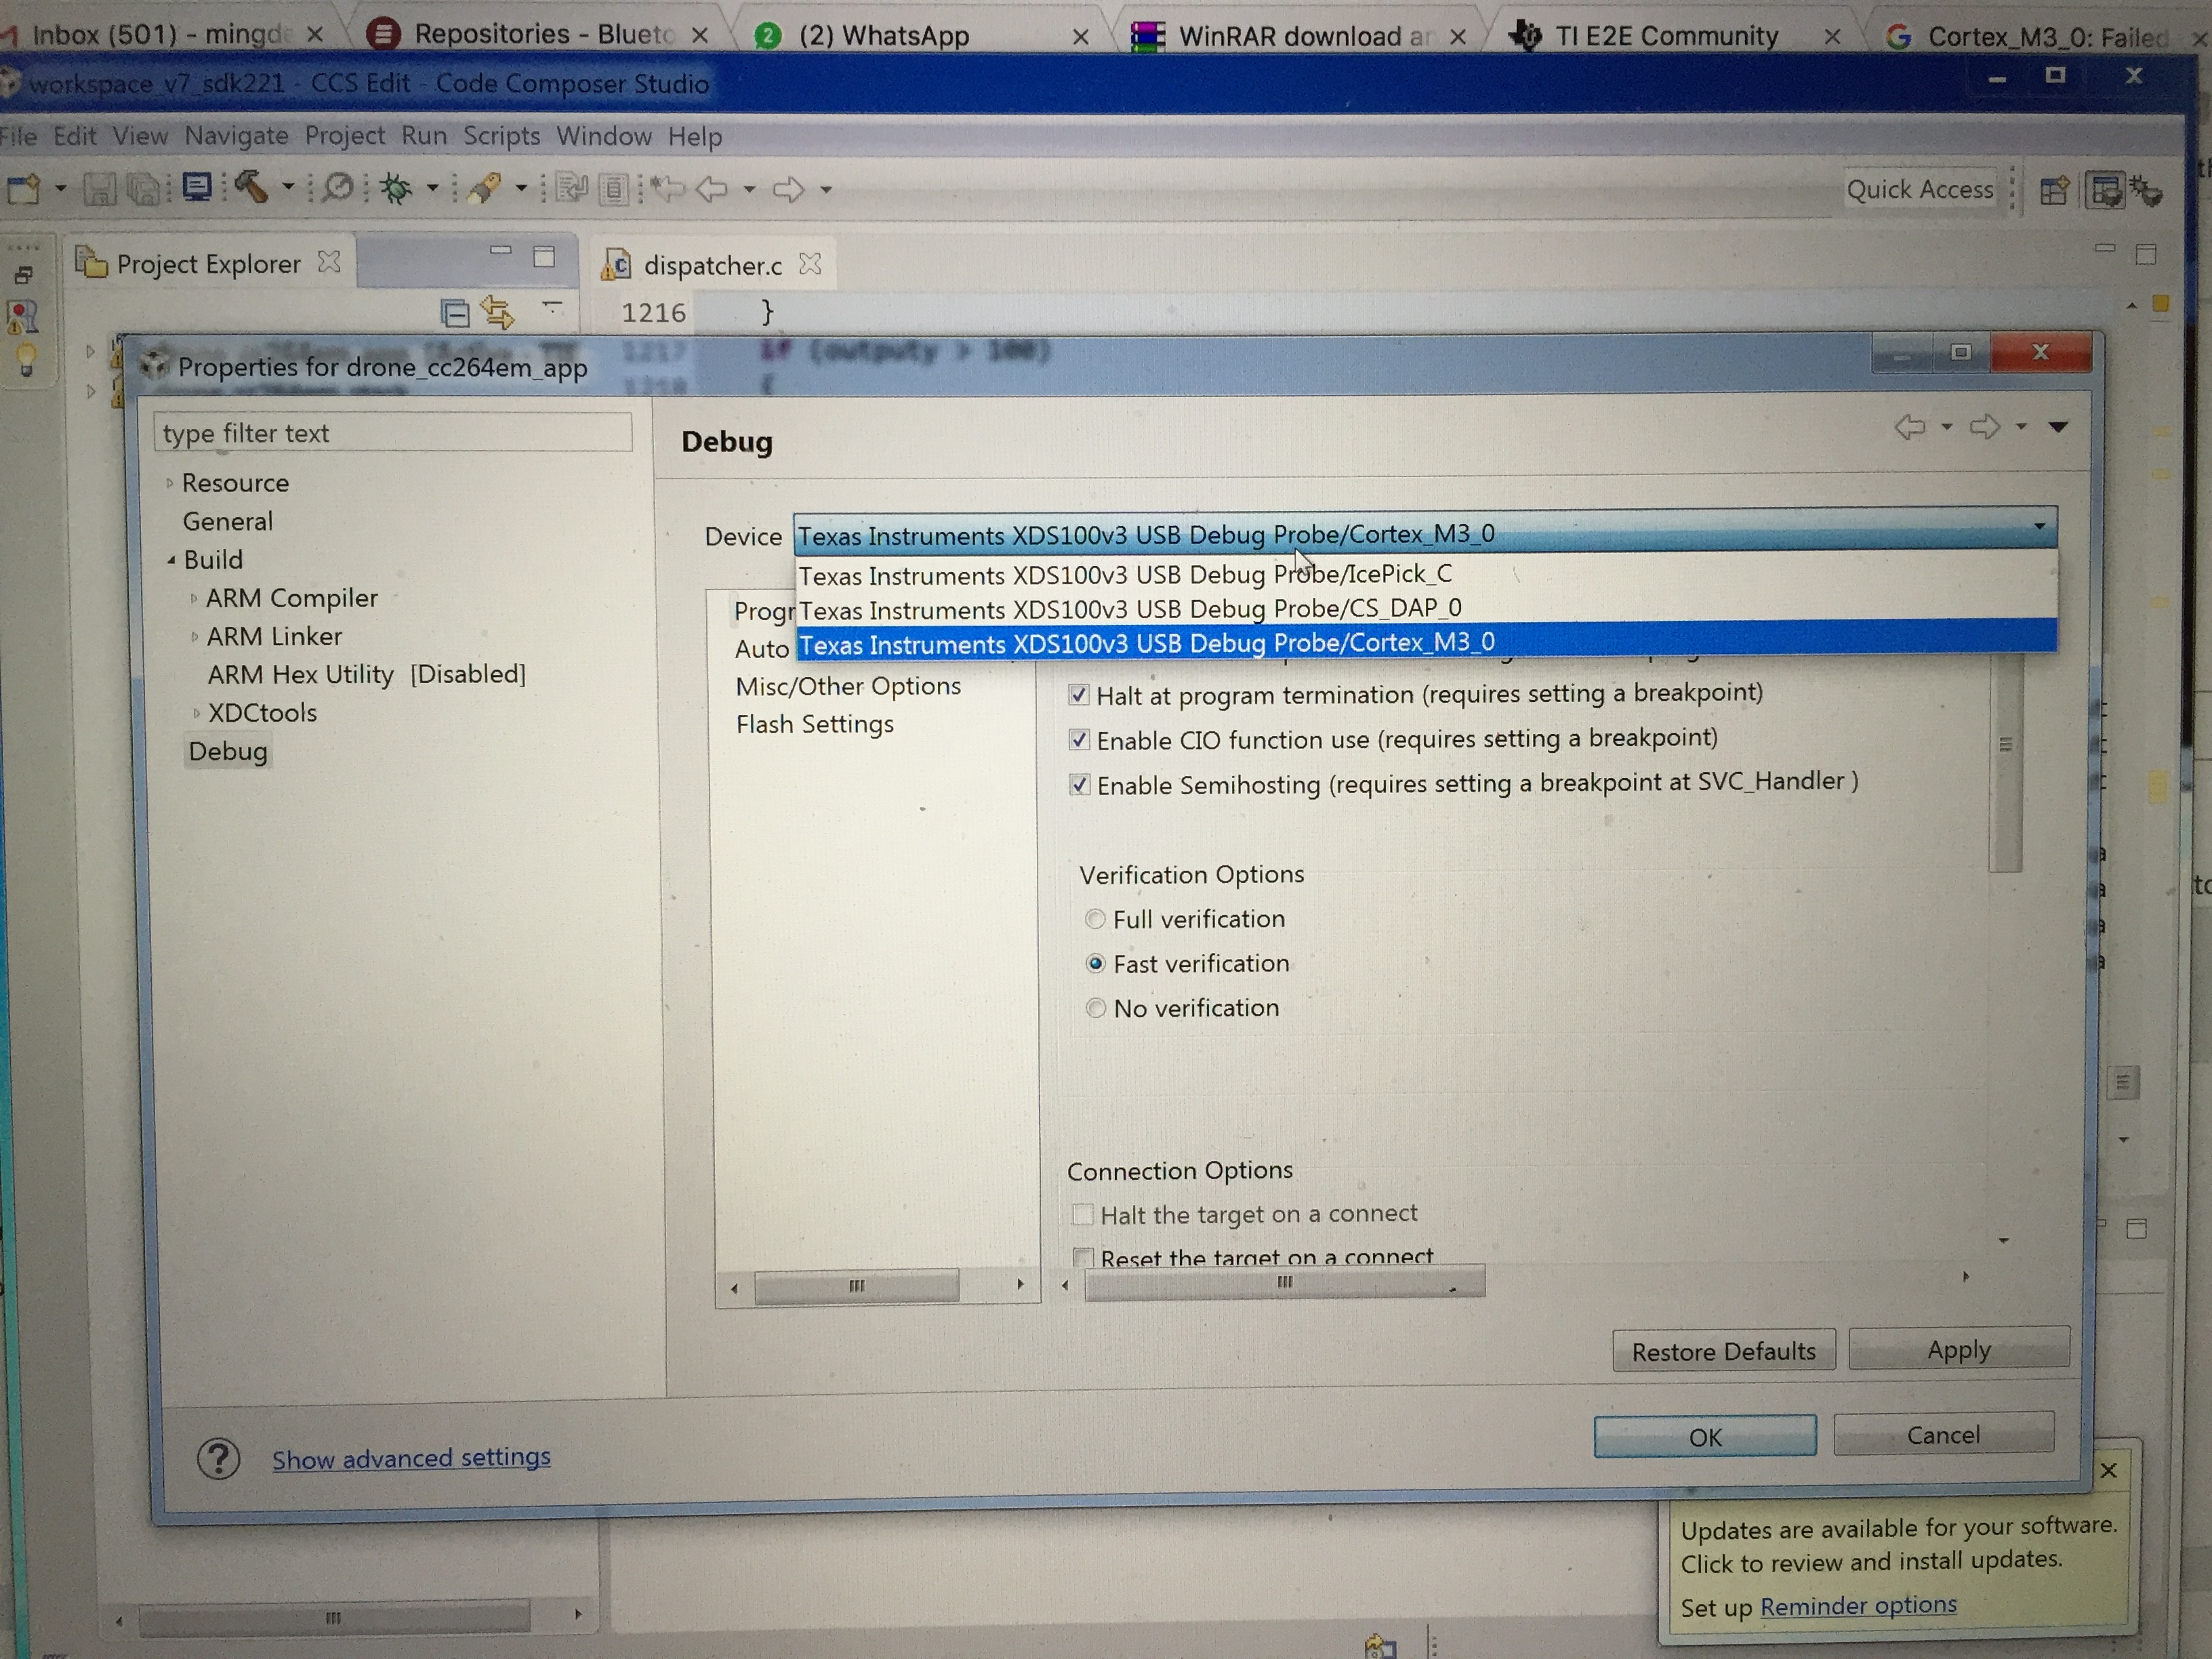Screen dimensions: 2212x1659
Task: Open the terminal monitor toolbar icon
Action: coord(196,187)
